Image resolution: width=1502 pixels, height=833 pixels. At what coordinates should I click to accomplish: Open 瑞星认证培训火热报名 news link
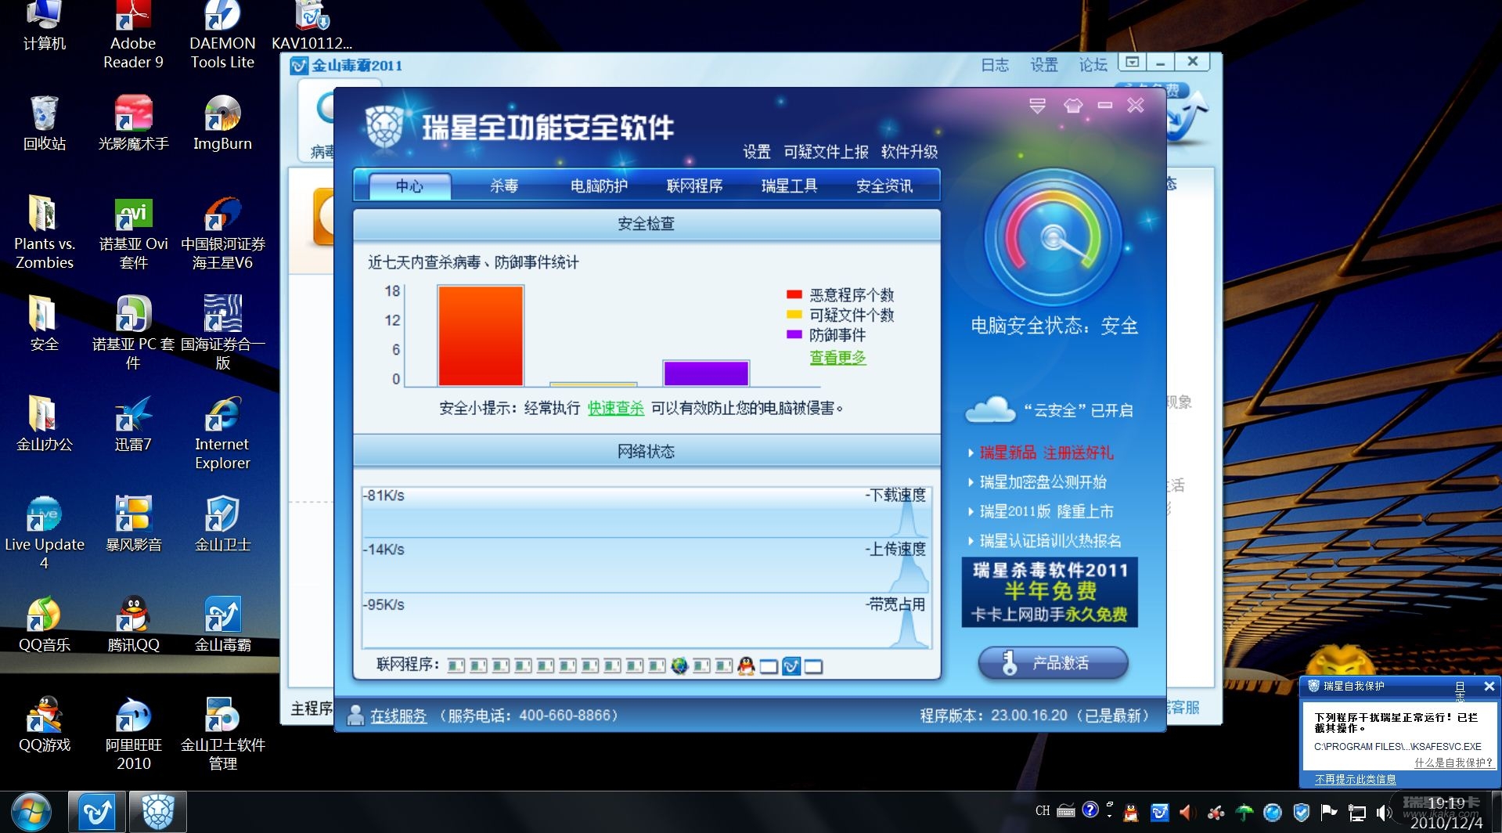tap(1050, 541)
